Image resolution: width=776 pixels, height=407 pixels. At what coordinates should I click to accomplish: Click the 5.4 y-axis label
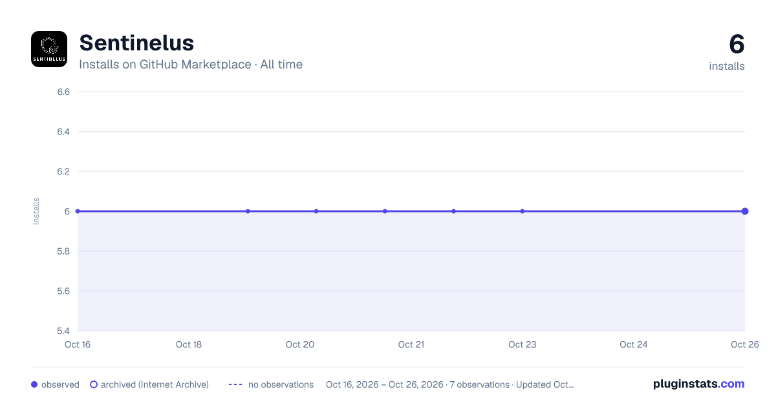[x=63, y=331]
